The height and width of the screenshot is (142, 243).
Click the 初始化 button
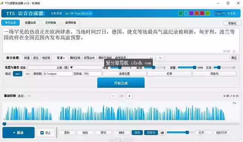point(232,23)
